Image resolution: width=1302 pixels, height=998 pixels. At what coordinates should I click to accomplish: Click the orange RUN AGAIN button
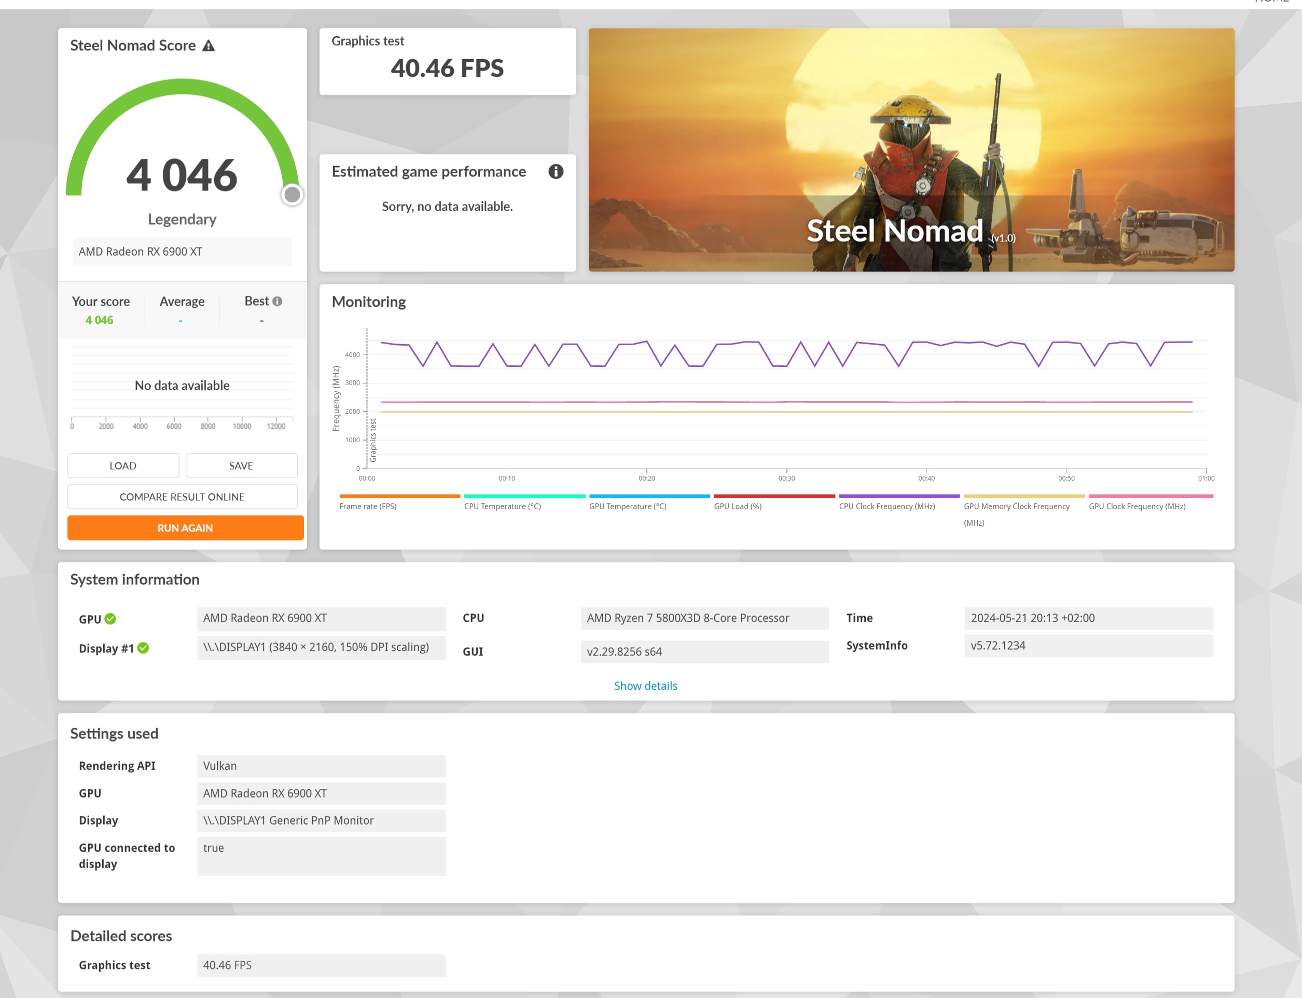(185, 527)
